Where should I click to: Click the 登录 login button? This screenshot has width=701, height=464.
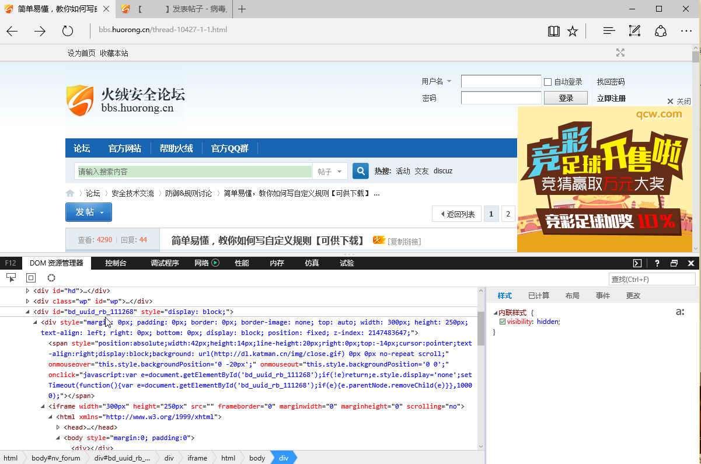click(566, 98)
